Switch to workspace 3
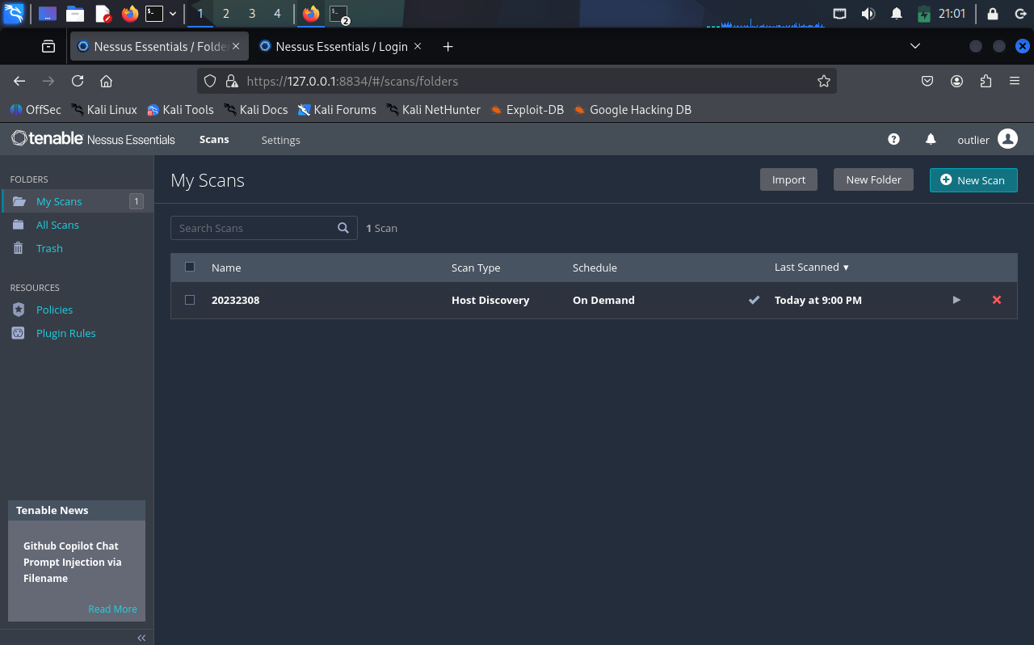Image resolution: width=1034 pixels, height=645 pixels. coord(252,14)
